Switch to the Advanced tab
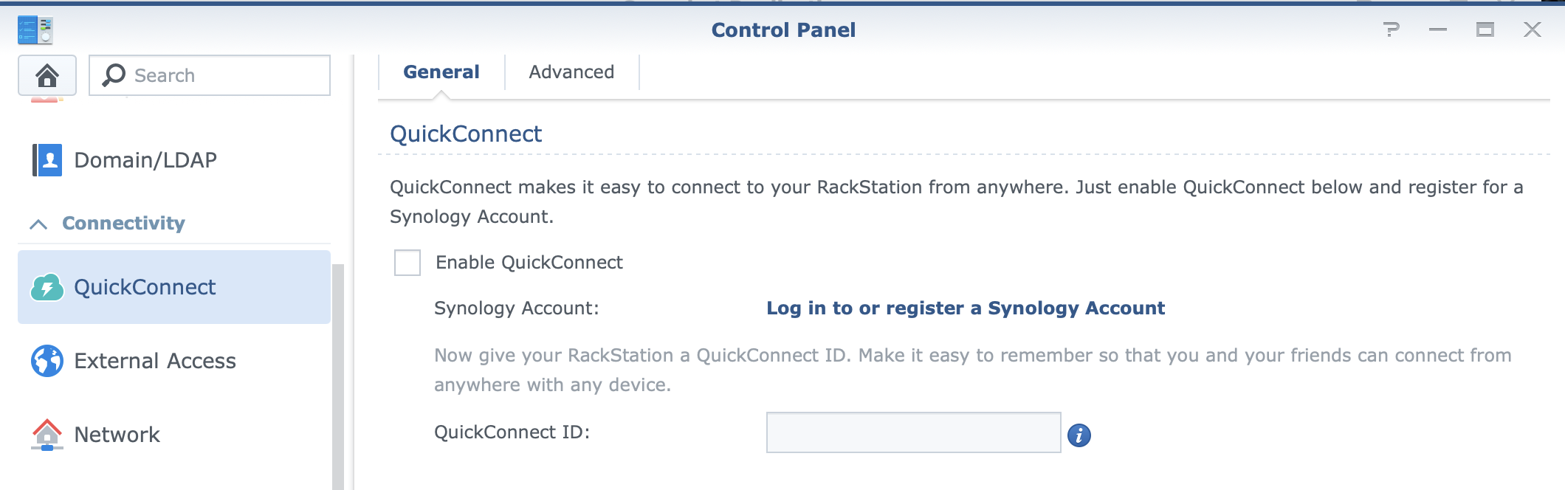 [x=571, y=72]
